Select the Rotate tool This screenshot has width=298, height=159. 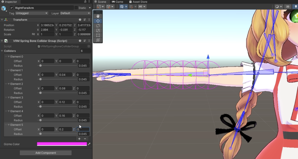(x=98, y=26)
